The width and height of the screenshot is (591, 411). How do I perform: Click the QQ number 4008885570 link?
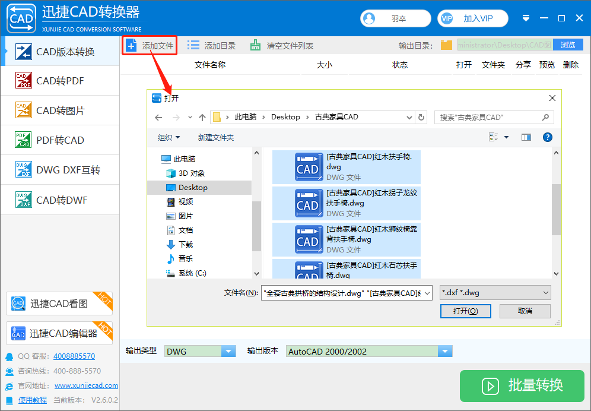[74, 356]
